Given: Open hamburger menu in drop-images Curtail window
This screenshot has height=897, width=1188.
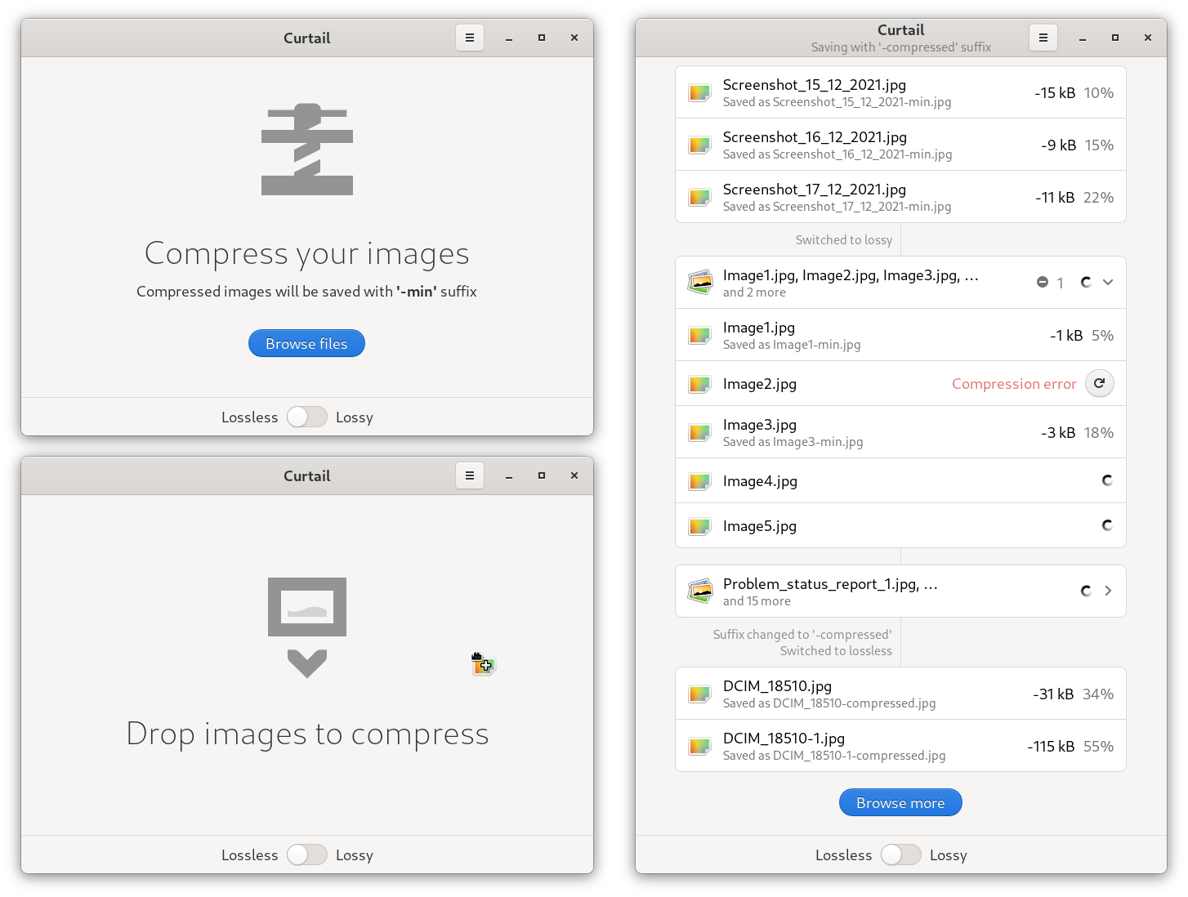Looking at the screenshot, I should coord(470,475).
